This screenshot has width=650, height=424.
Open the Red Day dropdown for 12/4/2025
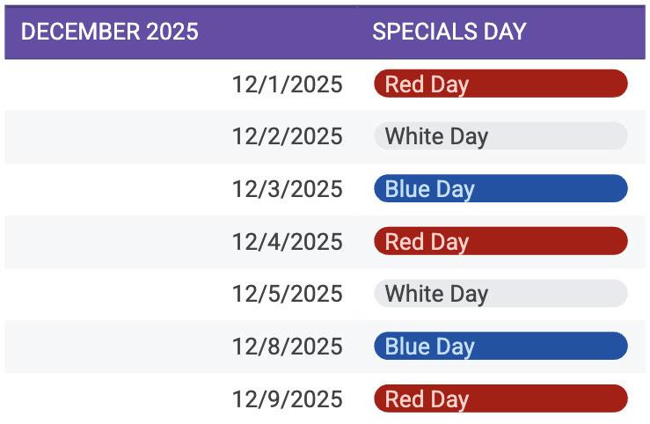point(500,241)
